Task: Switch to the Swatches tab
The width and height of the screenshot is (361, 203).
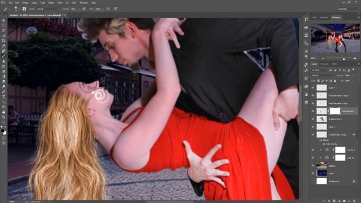Action: 324,17
